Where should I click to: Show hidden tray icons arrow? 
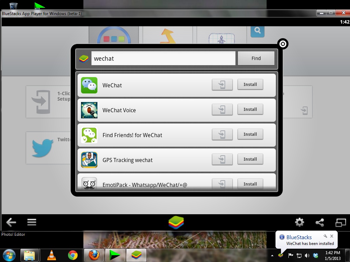272,256
